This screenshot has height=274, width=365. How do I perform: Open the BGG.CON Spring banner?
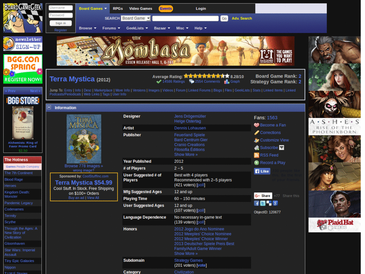pos(23,69)
